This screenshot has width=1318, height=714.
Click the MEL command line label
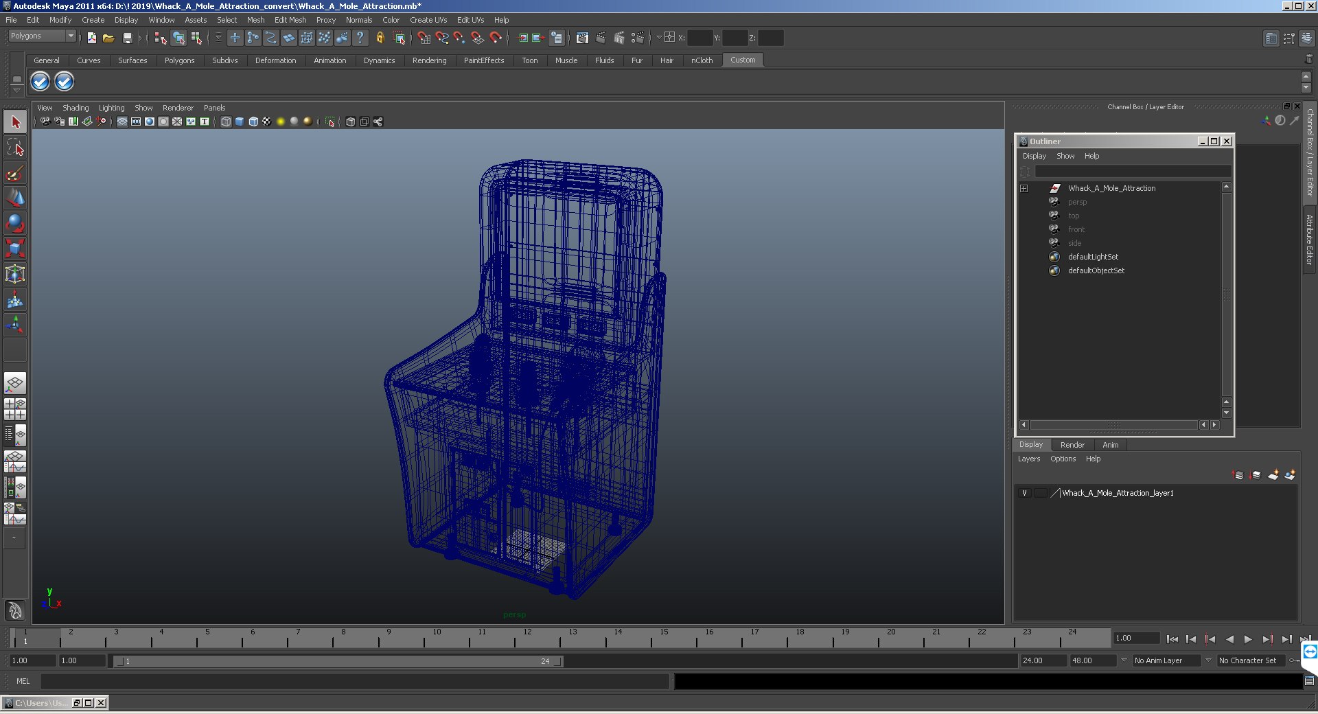point(23,681)
